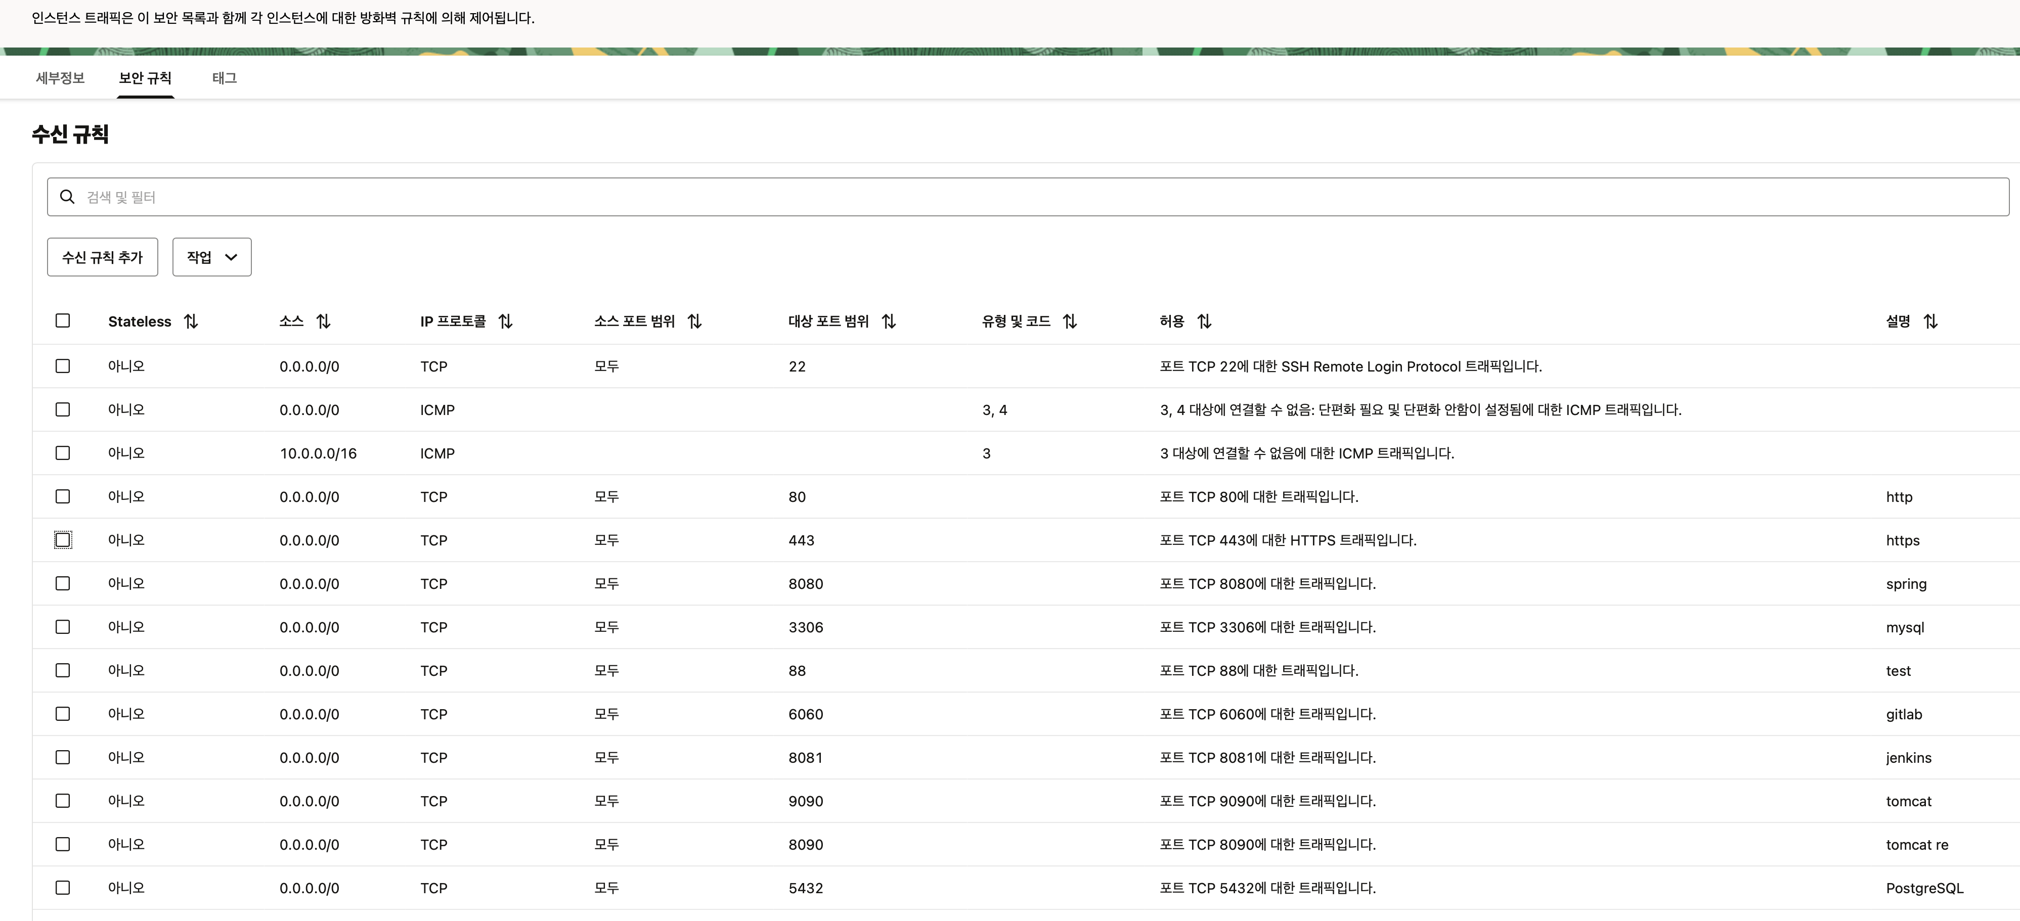Sort by IP 프로토콜 column icon
Image resolution: width=2020 pixels, height=921 pixels.
[x=506, y=321]
